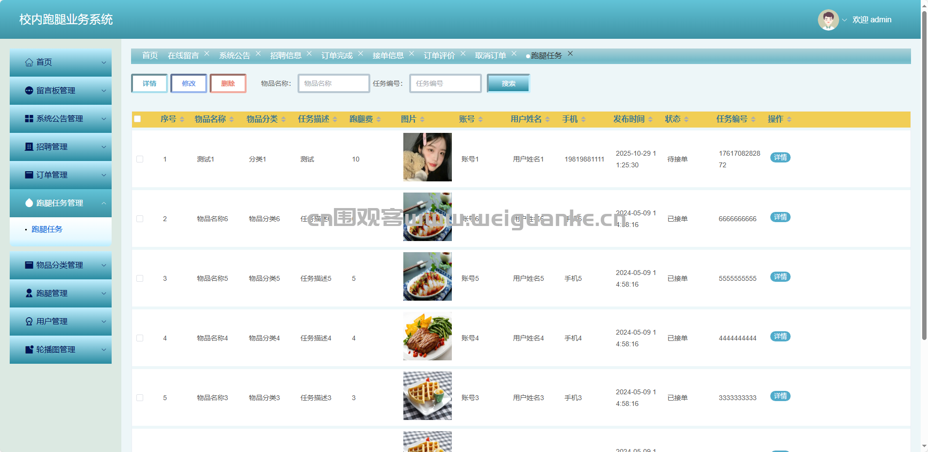Click the 系统公告管理 grid icon
The height and width of the screenshot is (452, 928).
point(29,119)
